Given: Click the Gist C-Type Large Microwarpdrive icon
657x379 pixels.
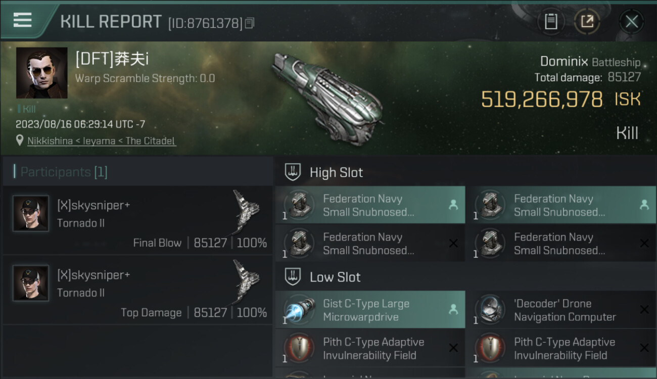Looking at the screenshot, I should point(299,310).
